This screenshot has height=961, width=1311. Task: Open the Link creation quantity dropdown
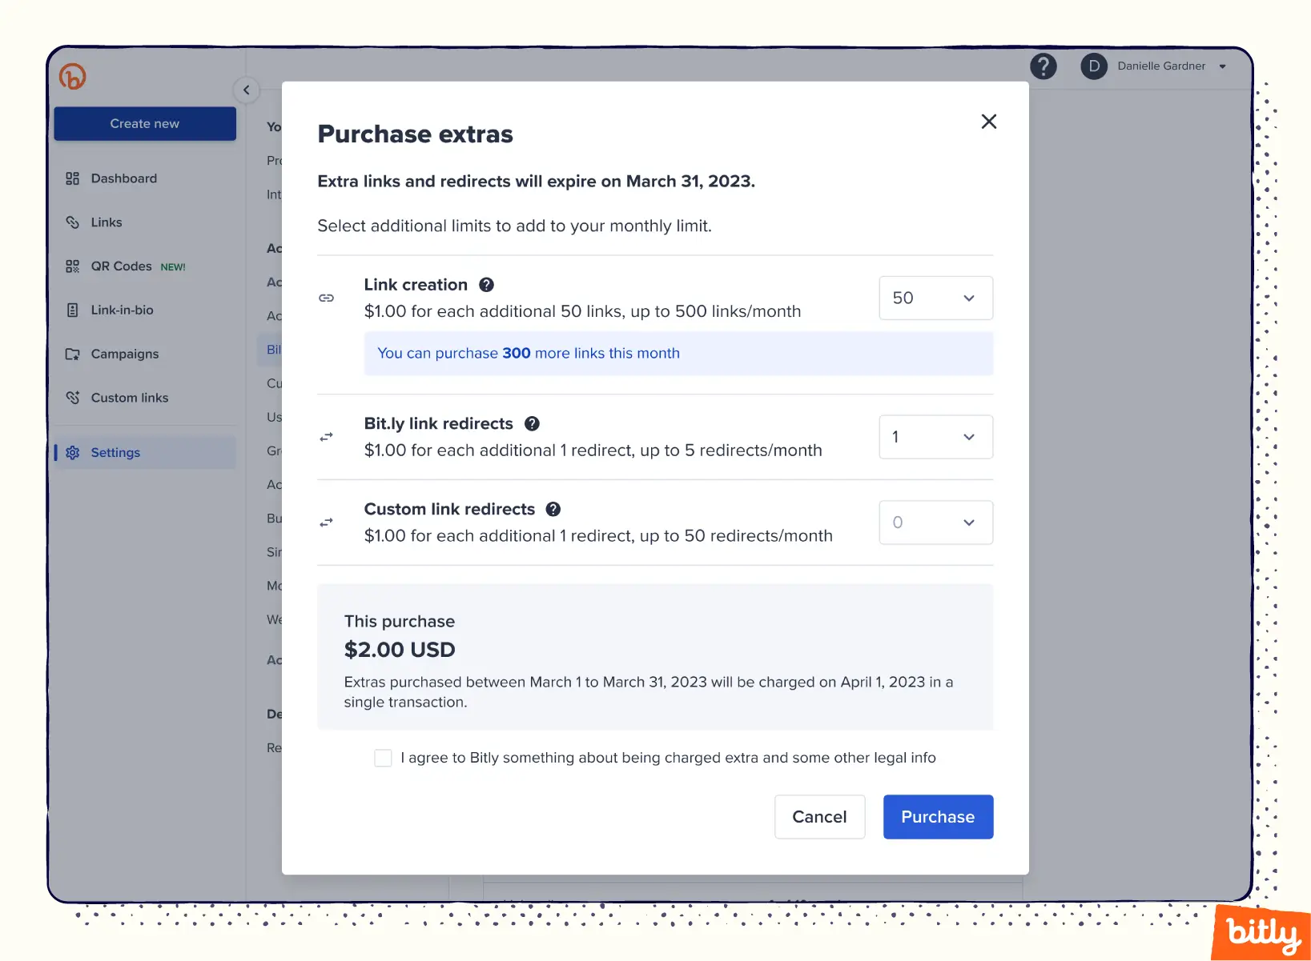[x=935, y=298]
